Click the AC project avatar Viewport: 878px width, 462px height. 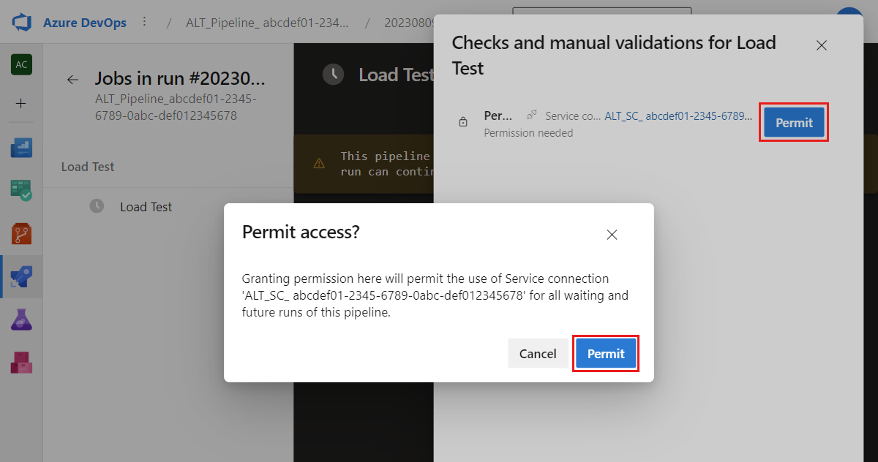click(x=21, y=64)
